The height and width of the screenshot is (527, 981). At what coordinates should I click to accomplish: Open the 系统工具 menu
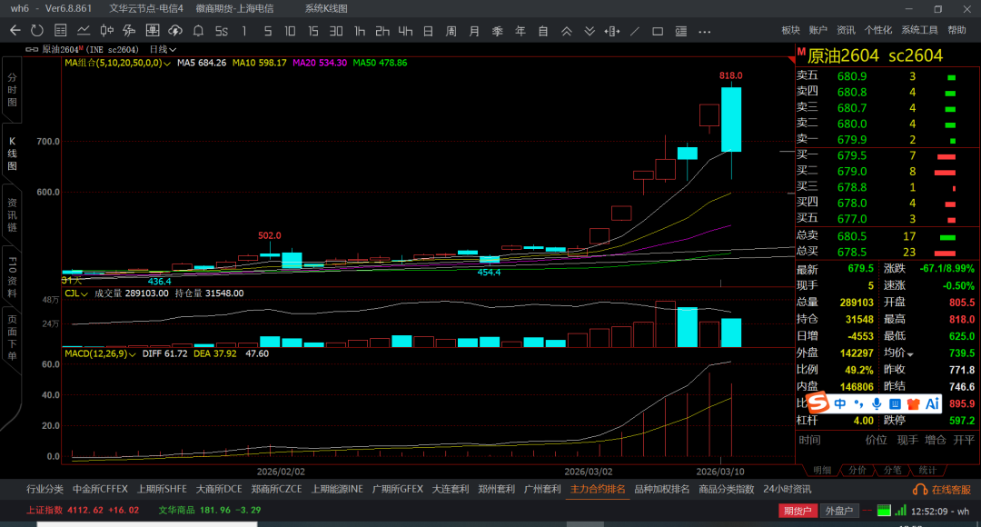919,30
